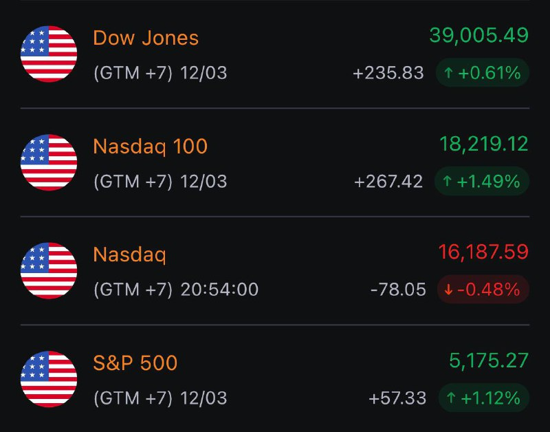The width and height of the screenshot is (550, 432).
Task: Tap the US flag icon beside S&P 500
Action: click(49, 379)
